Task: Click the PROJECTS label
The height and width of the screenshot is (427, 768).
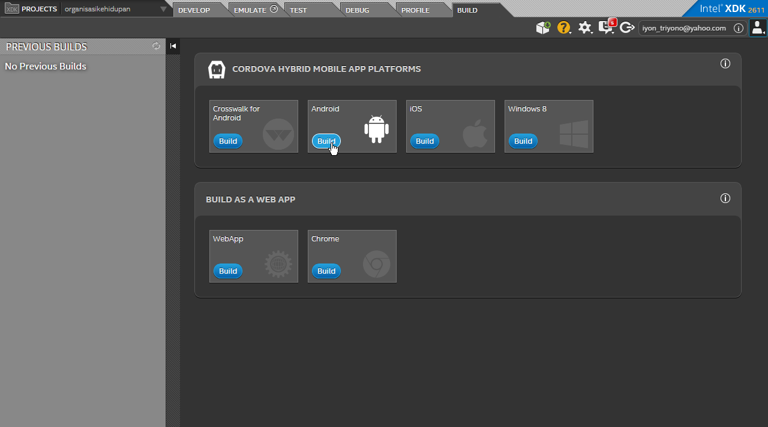Action: [x=39, y=9]
